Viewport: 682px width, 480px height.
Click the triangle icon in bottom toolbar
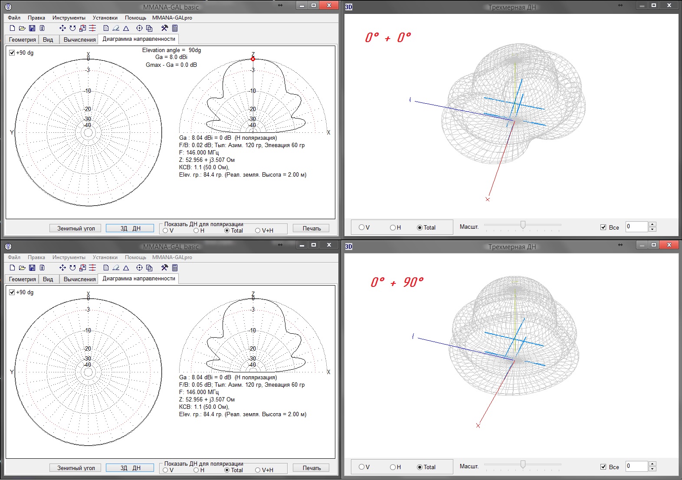point(126,268)
